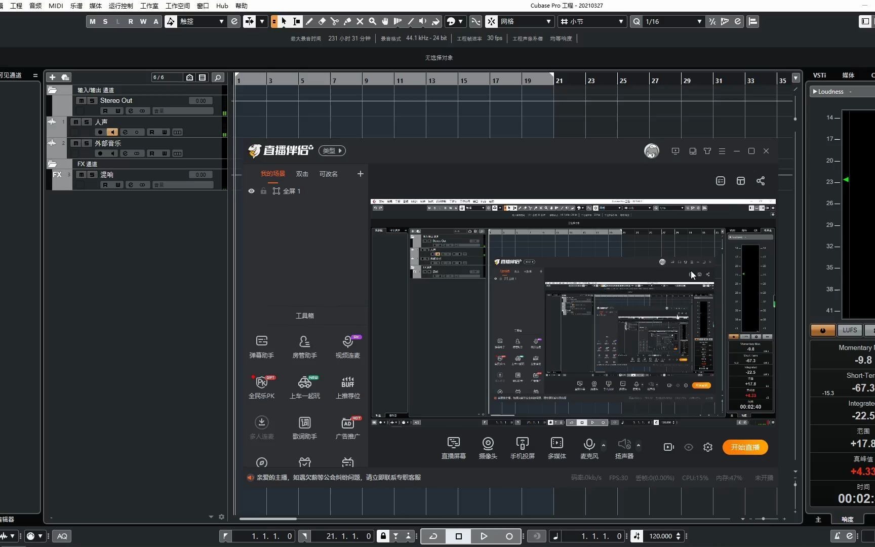Open 上推荐位 BUFF tool
Viewport: 875px width, 547px height.
348,387
